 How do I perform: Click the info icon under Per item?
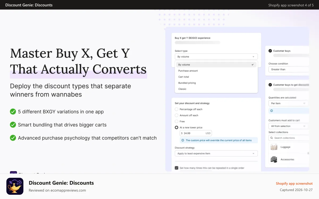pyautogui.click(x=271, y=111)
